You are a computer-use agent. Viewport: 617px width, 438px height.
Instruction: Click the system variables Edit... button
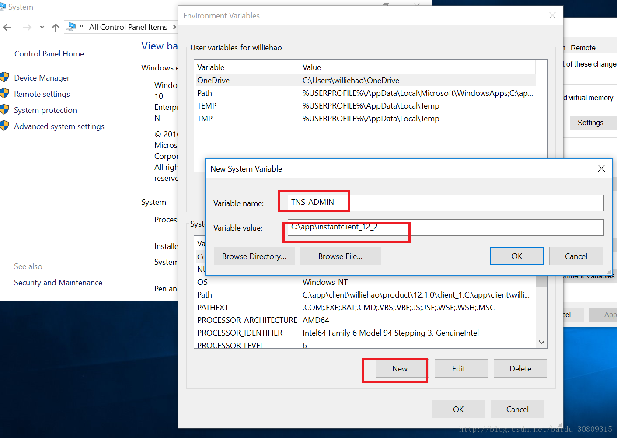point(461,368)
